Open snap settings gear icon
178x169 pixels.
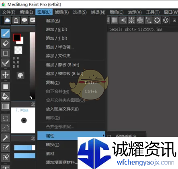click(x=166, y=20)
